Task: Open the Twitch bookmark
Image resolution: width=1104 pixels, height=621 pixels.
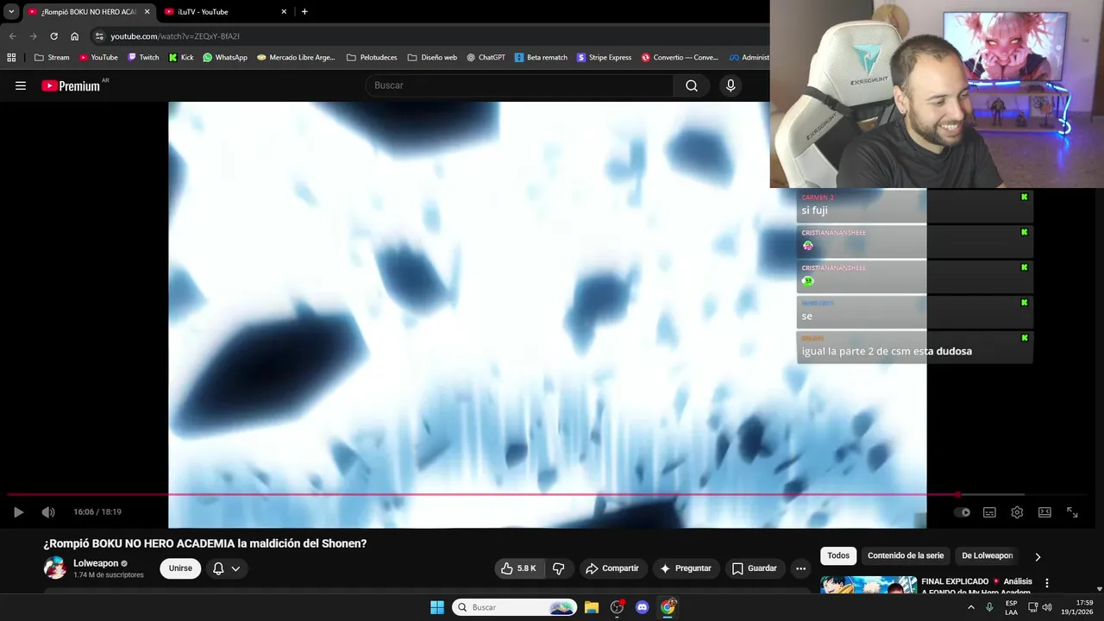Action: coord(143,58)
